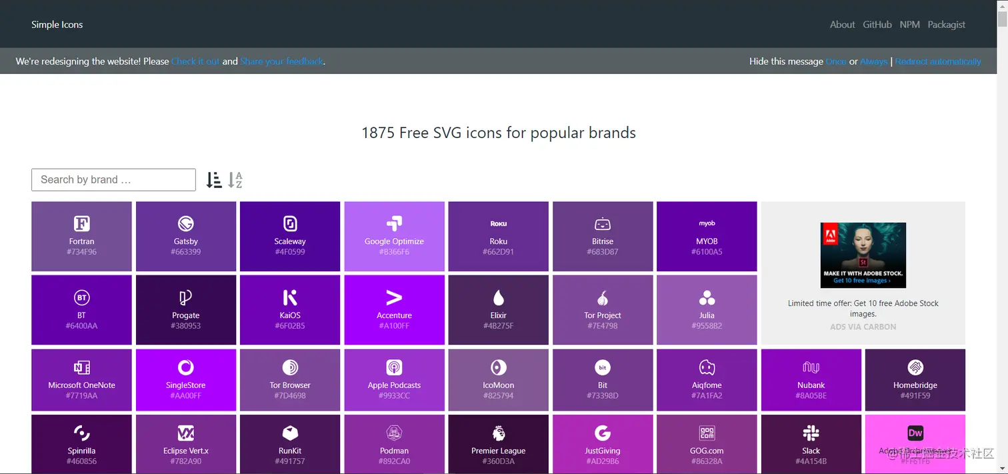Select the MYOB logo icon
Screen dimensions: 1008x474
(707, 223)
